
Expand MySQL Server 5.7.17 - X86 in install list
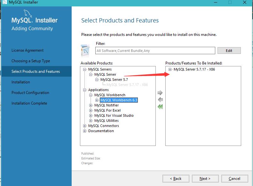pyautogui.click(x=170, y=69)
